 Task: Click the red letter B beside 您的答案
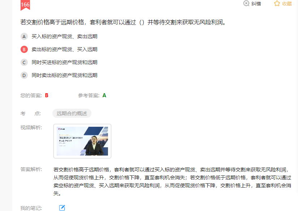(x=47, y=95)
